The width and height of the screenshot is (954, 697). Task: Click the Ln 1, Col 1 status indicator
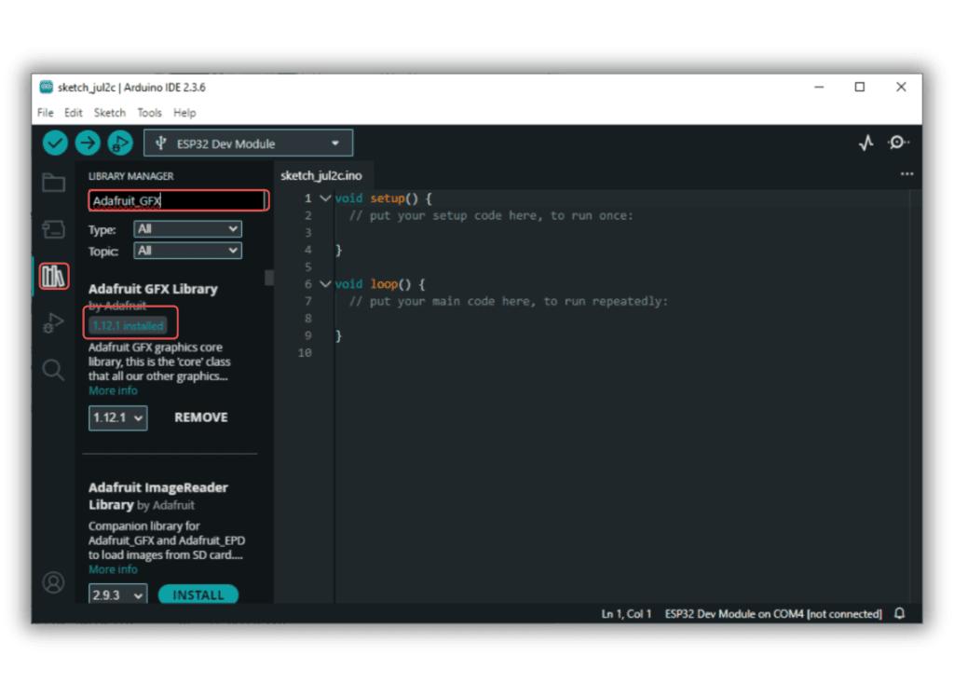pos(626,614)
